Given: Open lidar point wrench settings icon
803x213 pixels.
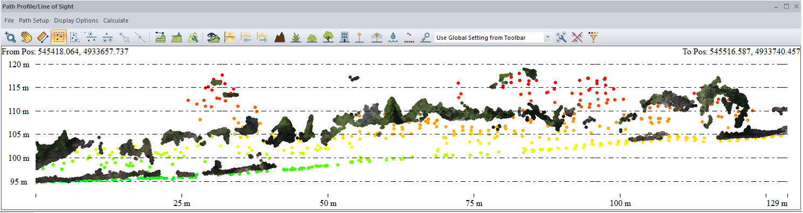Looking at the screenshot, I should tap(561, 37).
